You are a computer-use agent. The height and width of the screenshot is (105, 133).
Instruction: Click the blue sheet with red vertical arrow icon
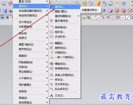(x=124, y=3)
